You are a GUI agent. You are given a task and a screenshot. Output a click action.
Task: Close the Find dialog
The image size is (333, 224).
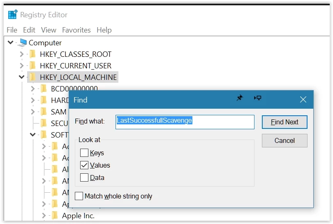[x=303, y=99]
